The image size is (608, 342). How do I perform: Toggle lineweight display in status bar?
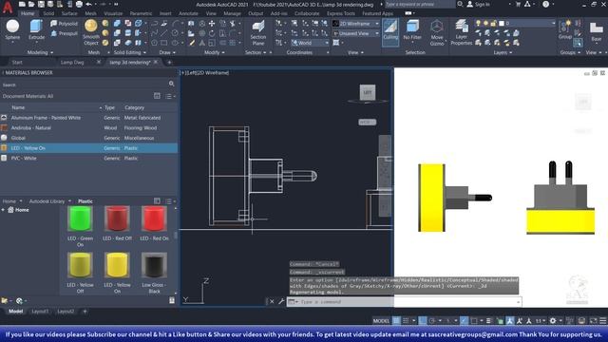pos(488,321)
